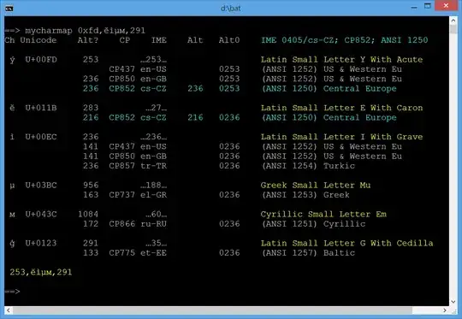Viewport: 462px width, 319px height.
Task: Maximize the d:\bat console window
Action: [x=428, y=7]
